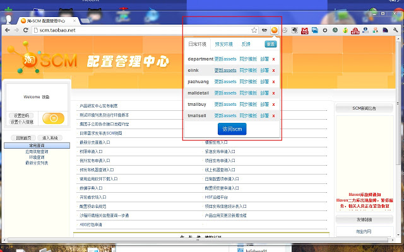404x252 pixels.
Task: Click 部署 for malldetail
Action: 264,93
